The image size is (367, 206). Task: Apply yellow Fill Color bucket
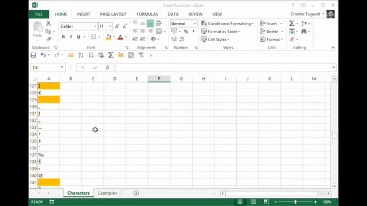[x=108, y=37]
